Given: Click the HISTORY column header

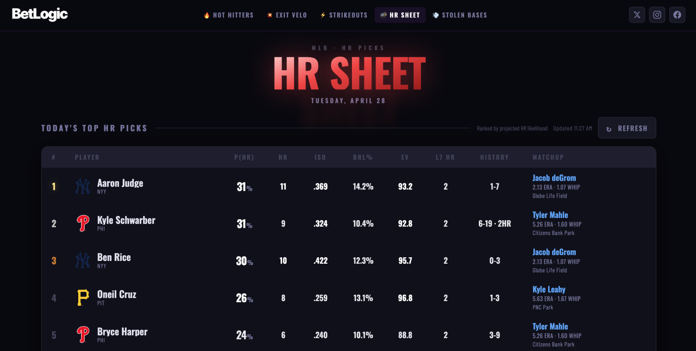Looking at the screenshot, I should 495,157.
